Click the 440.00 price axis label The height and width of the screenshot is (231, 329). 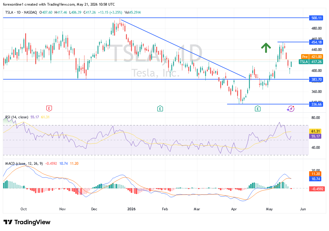click(317, 50)
